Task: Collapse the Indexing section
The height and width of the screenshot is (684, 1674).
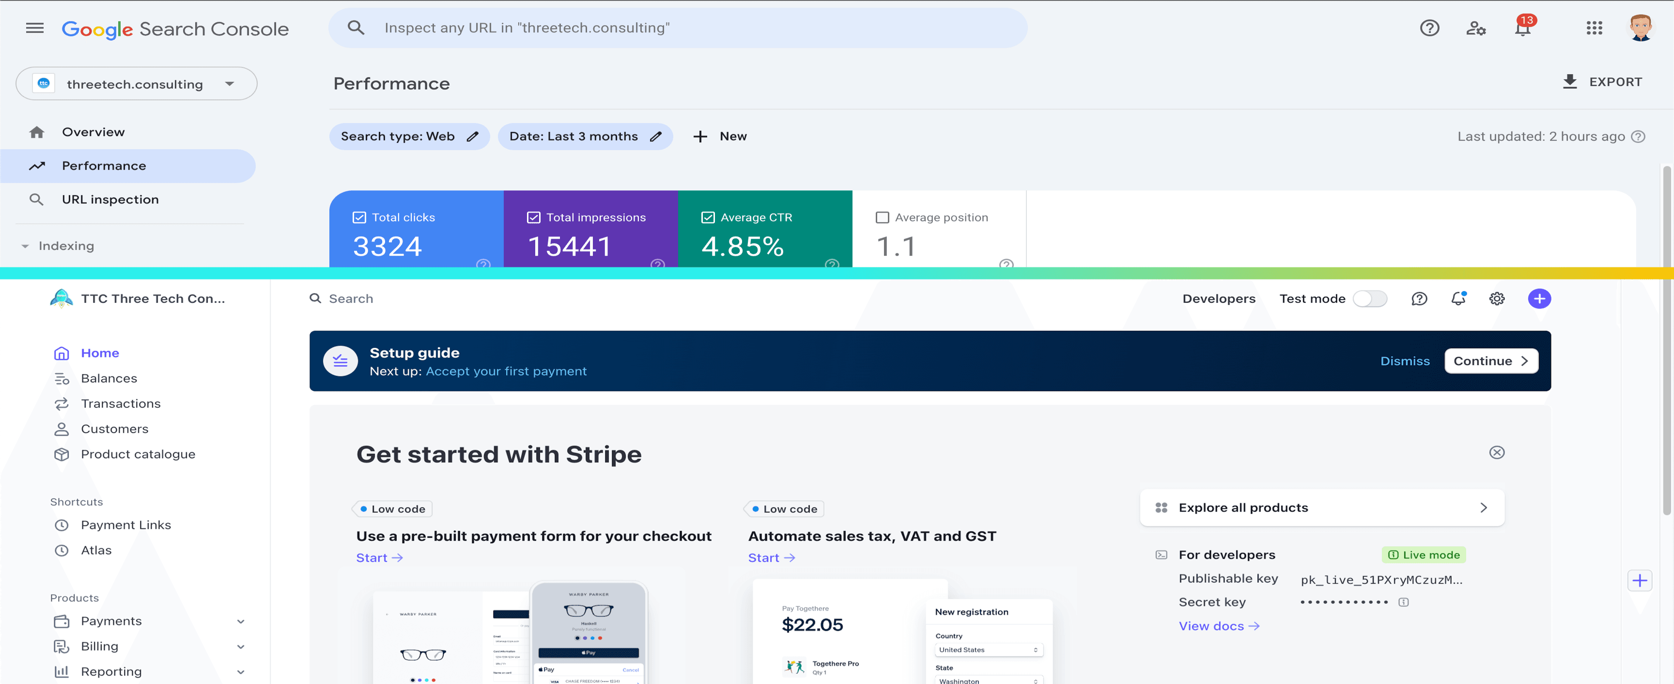Action: pos(25,247)
